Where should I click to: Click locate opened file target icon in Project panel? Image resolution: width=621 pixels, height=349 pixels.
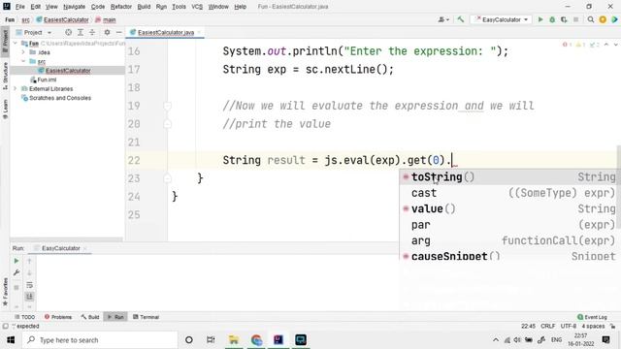pyautogui.click(x=69, y=32)
